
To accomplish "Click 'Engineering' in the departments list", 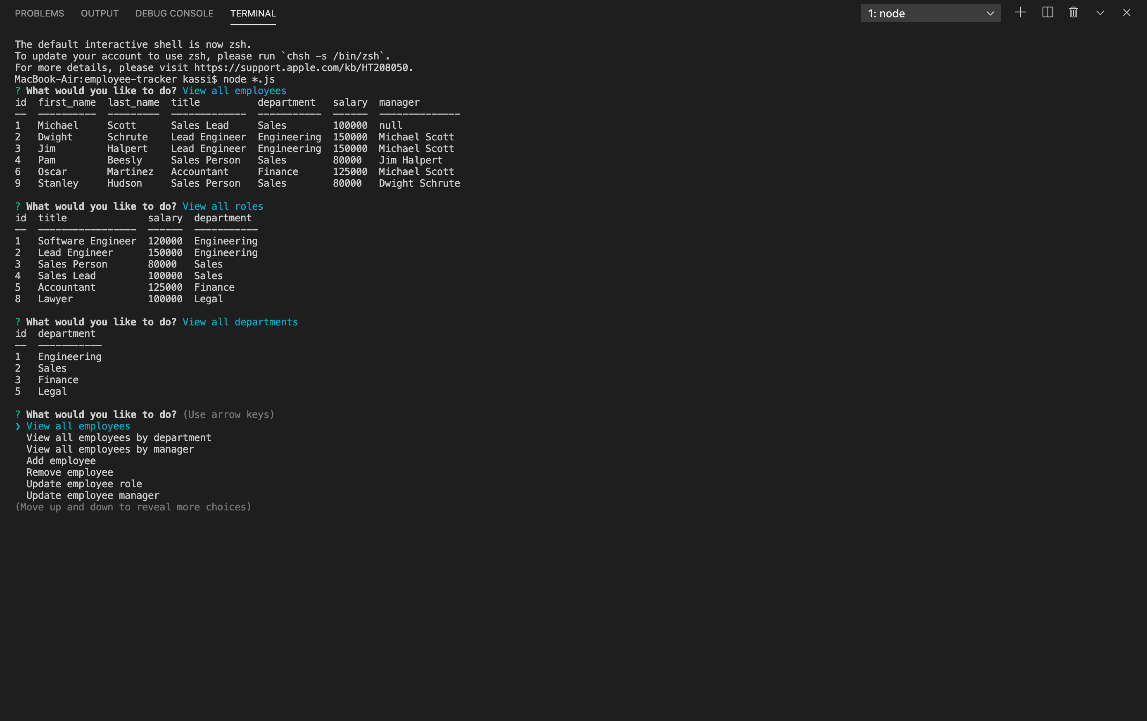I will (69, 357).
